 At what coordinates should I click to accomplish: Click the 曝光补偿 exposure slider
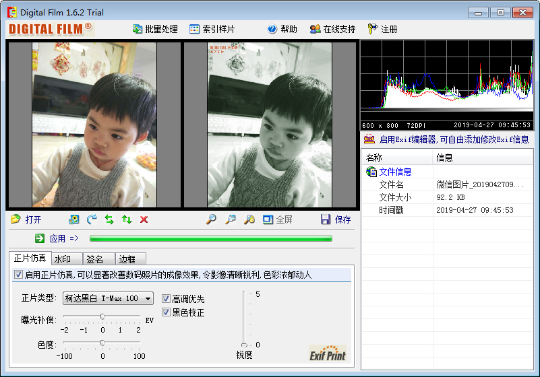(x=102, y=316)
